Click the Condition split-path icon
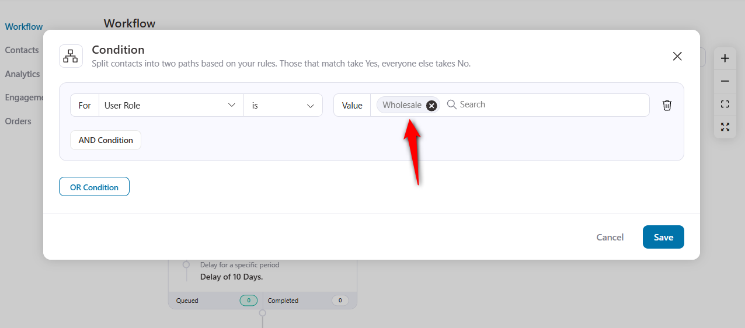Image resolution: width=745 pixels, height=328 pixels. (x=71, y=56)
